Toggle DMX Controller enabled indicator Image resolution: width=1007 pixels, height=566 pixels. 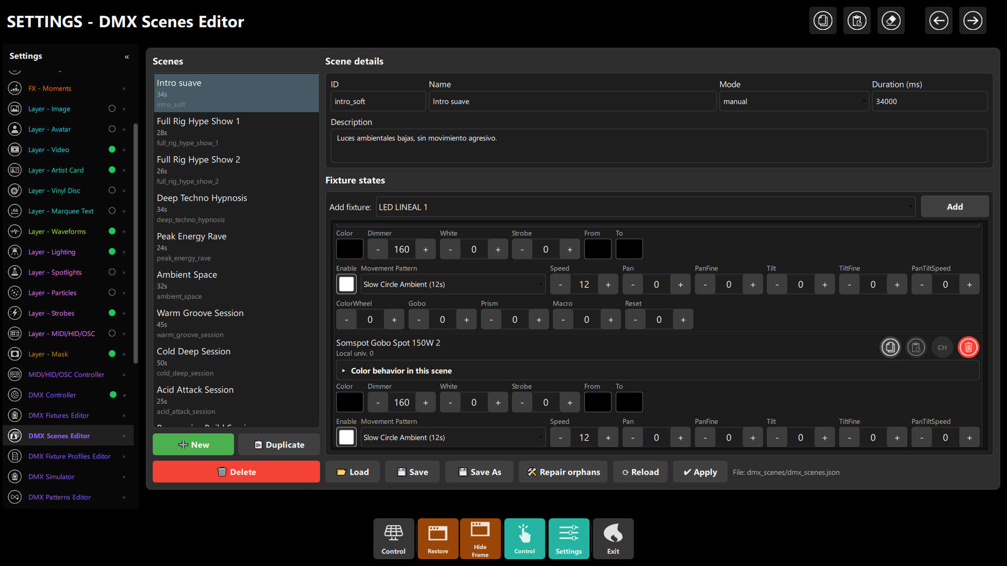point(113,395)
